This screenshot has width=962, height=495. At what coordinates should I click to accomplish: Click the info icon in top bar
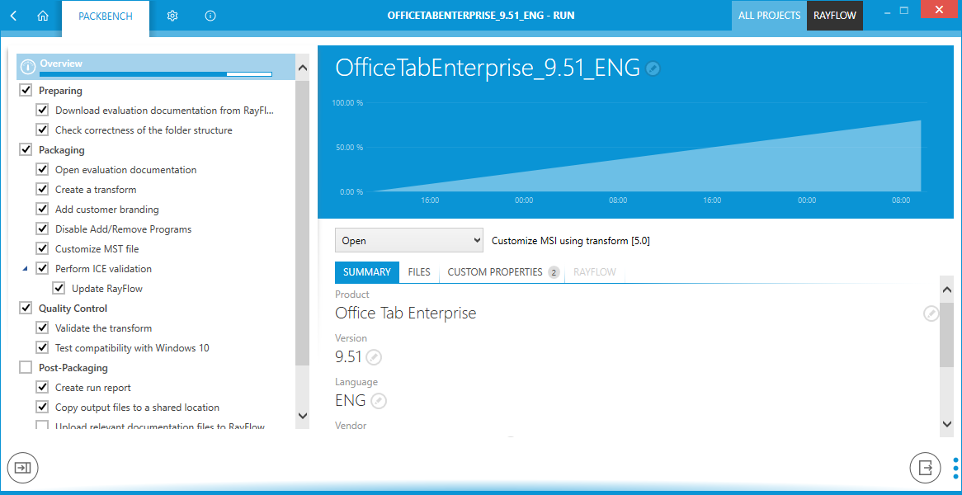(x=210, y=16)
